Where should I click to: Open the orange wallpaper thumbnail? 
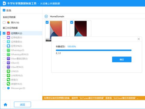click(x=56, y=29)
